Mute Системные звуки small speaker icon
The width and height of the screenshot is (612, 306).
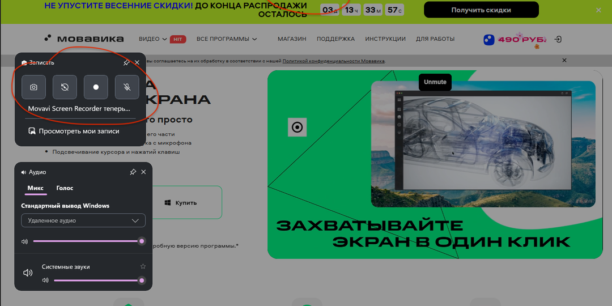[x=46, y=280]
